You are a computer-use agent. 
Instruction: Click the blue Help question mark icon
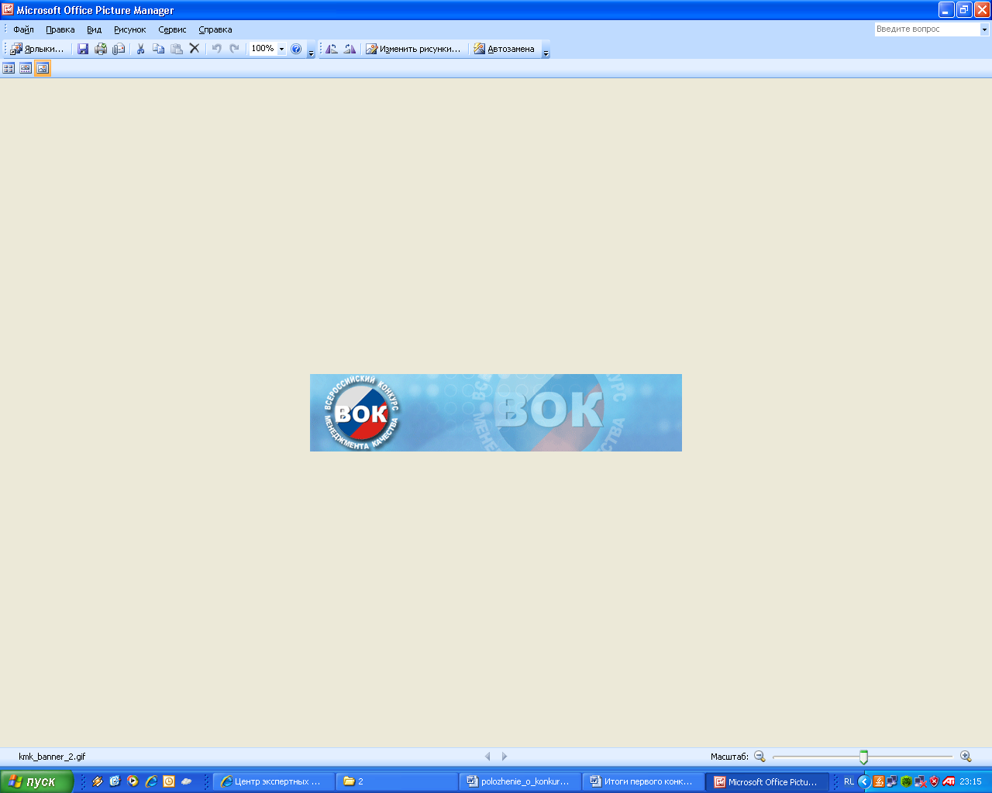296,49
